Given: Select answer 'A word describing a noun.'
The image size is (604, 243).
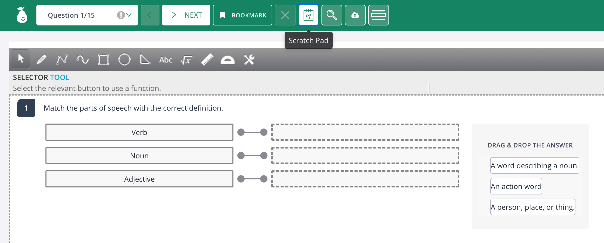Looking at the screenshot, I should 535,165.
